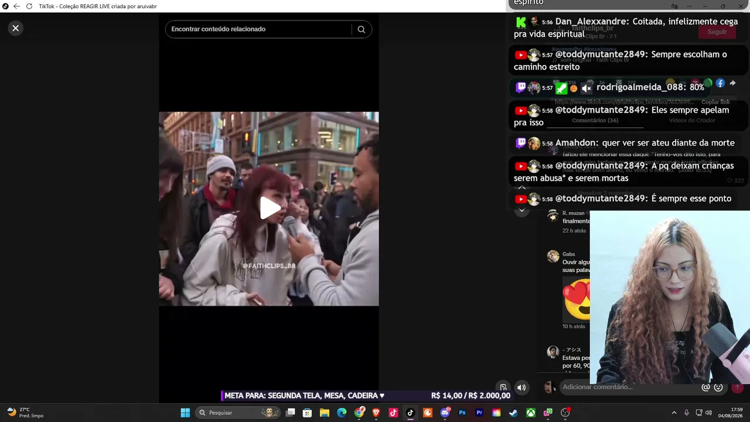Click the taskbar 'Pesquisar' search box
Screen dimensions: 750x422
(x=237, y=413)
